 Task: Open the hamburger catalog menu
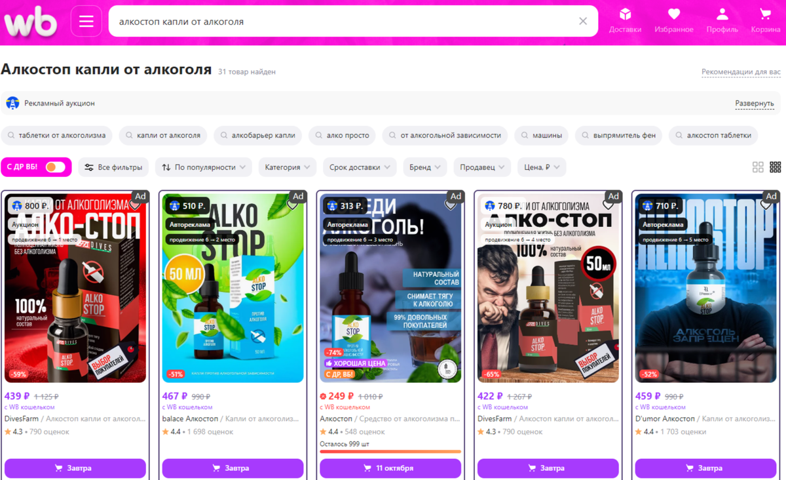tap(86, 22)
